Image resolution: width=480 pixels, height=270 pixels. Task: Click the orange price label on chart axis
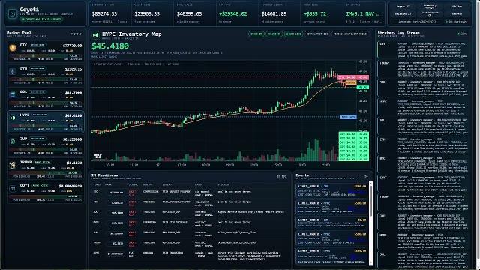click(350, 82)
